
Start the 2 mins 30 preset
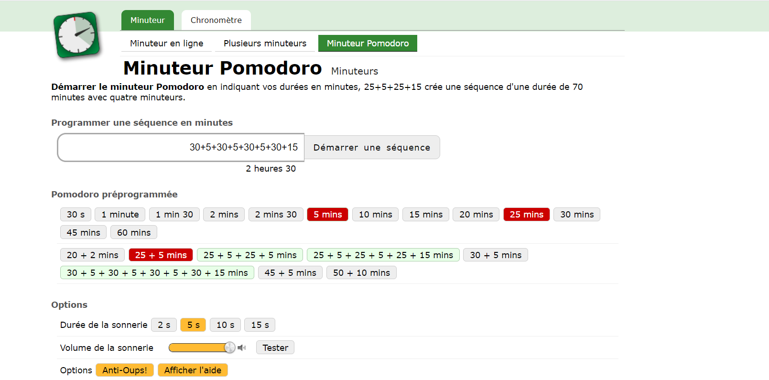click(276, 215)
